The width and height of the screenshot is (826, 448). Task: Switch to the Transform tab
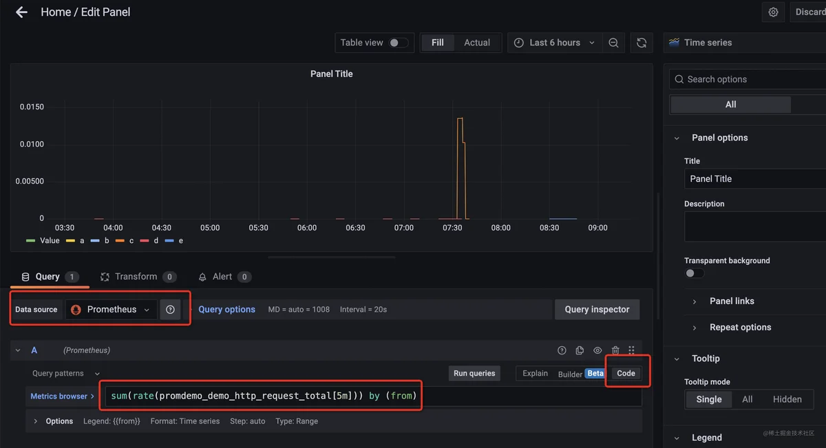[x=138, y=277]
